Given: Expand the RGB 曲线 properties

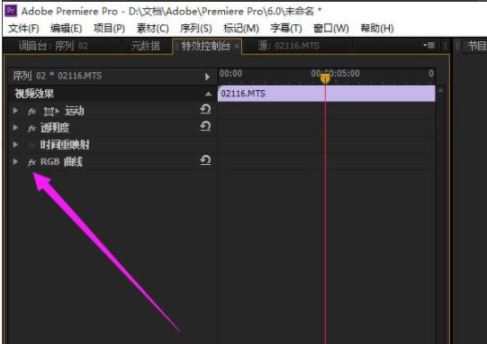Looking at the screenshot, I should point(15,161).
